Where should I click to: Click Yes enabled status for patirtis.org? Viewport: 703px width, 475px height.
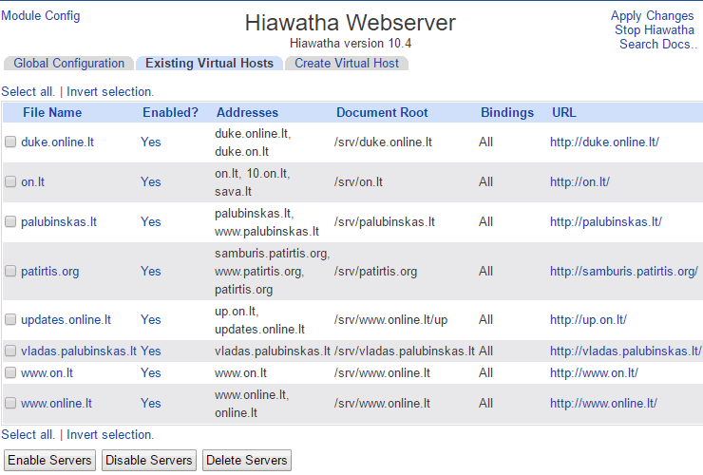click(151, 271)
